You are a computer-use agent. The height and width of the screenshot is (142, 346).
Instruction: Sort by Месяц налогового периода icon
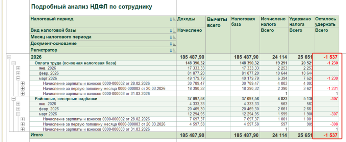(x=172, y=37)
